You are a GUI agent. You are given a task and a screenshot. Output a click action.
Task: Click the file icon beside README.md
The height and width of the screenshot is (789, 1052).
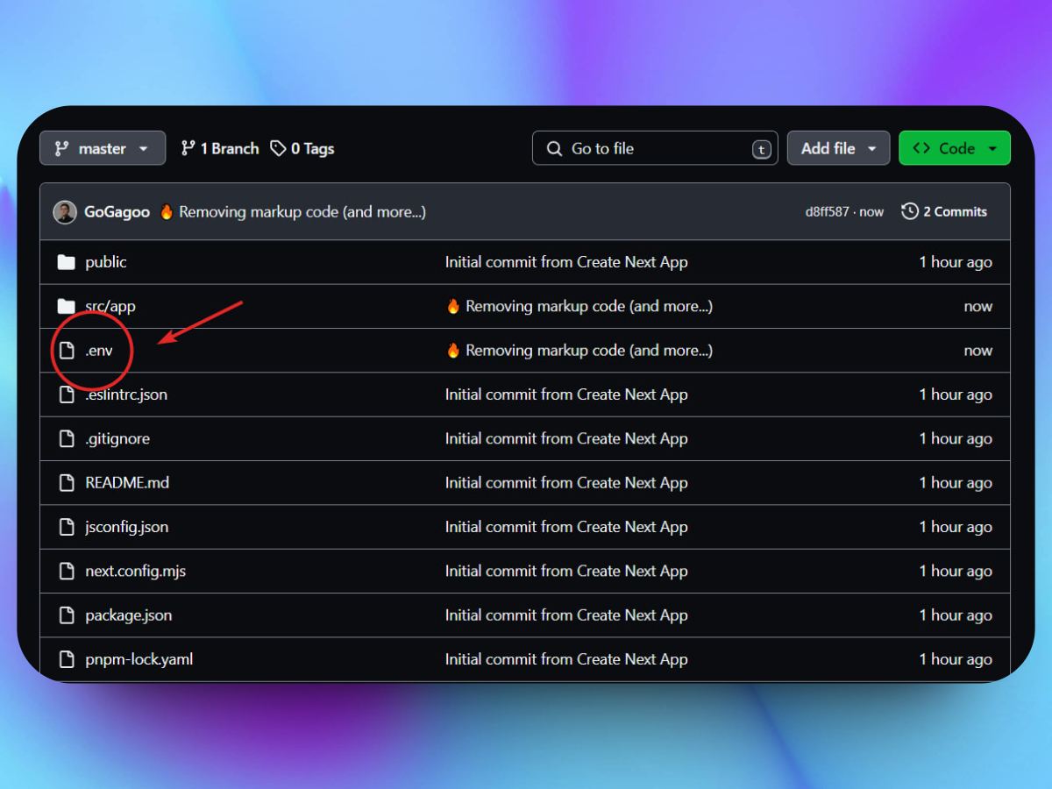pyautogui.click(x=67, y=483)
